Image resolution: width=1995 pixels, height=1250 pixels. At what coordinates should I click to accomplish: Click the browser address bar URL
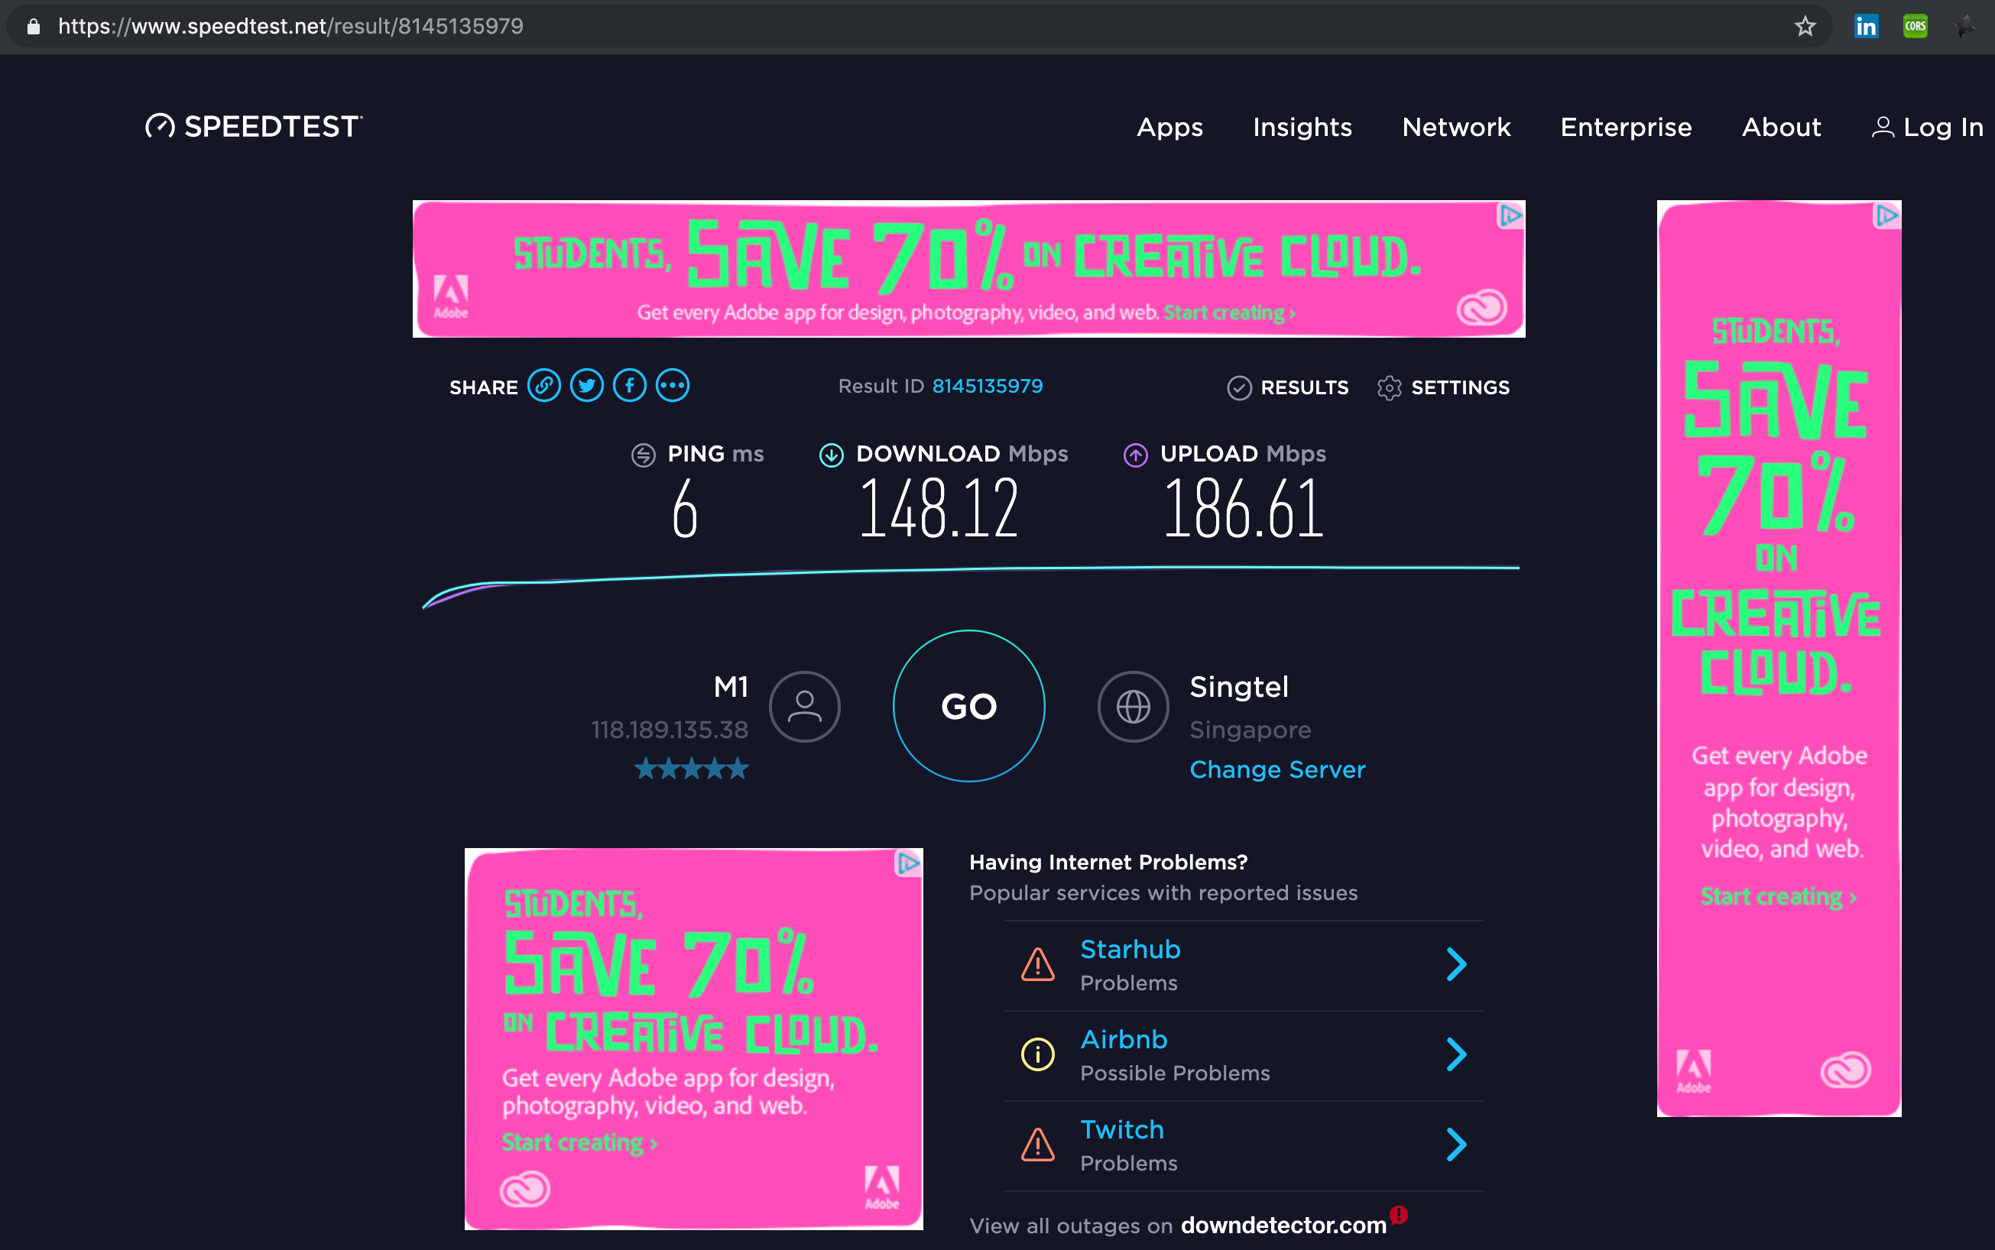290,27
